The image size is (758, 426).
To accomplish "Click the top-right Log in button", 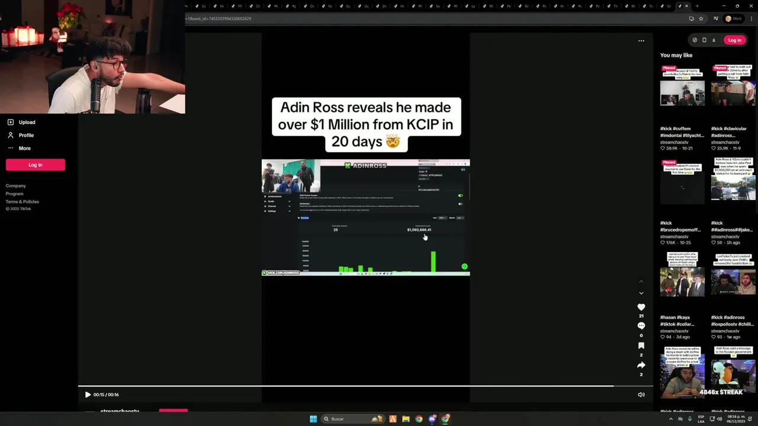I will [x=734, y=40].
